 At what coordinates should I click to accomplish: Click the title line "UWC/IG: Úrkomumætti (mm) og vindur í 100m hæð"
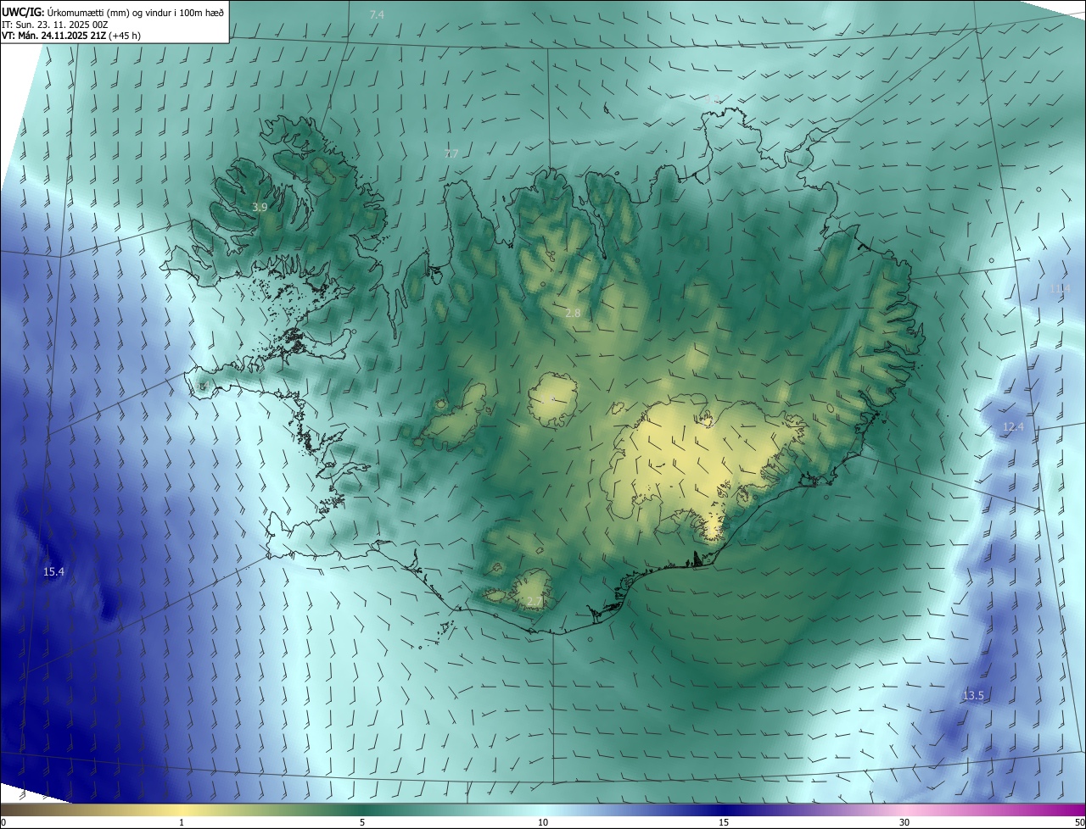click(113, 12)
